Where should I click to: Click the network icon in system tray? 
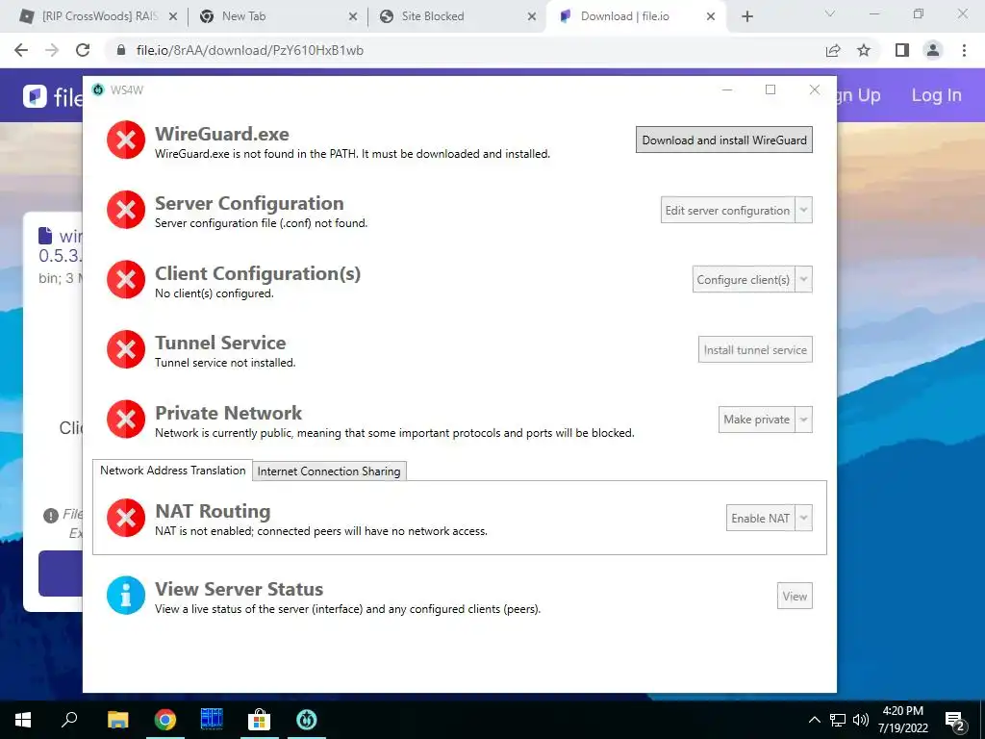point(838,720)
